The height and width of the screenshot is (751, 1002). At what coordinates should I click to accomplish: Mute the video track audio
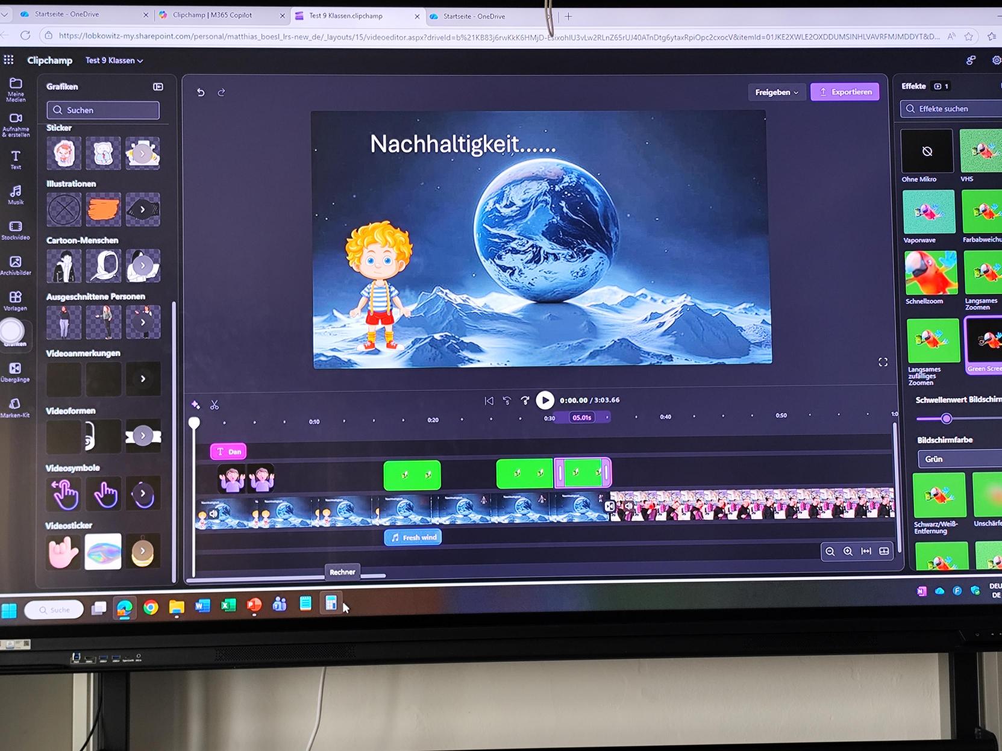[213, 514]
